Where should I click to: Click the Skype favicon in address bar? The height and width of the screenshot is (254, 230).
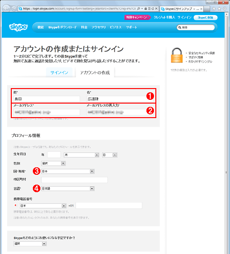[x=20, y=8]
